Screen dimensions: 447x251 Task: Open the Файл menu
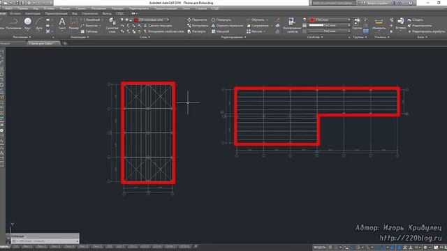pos(8,8)
